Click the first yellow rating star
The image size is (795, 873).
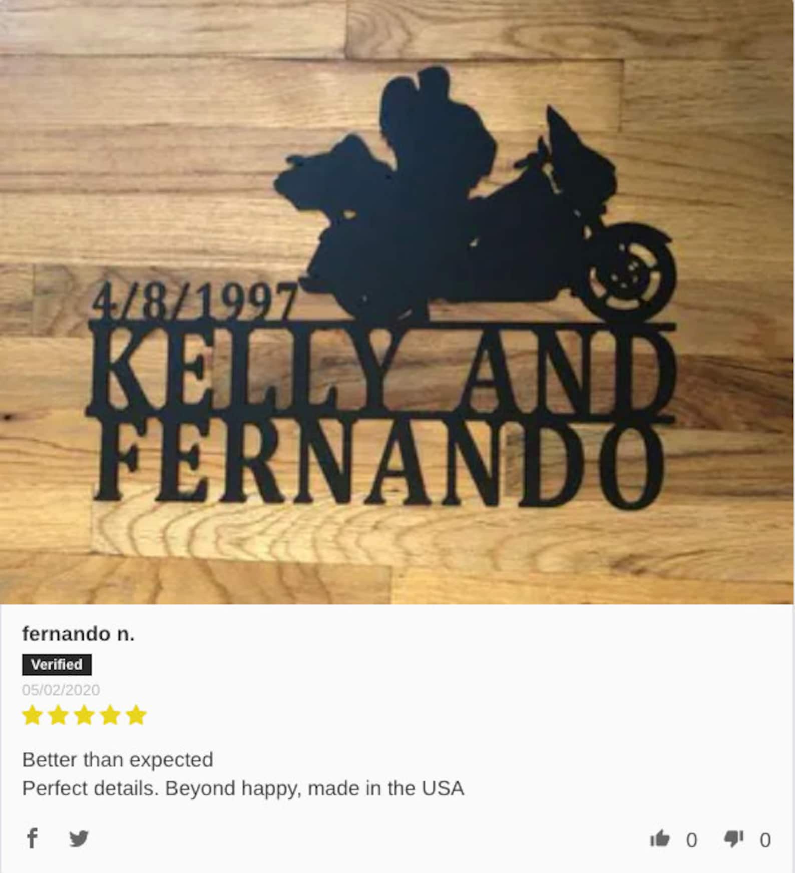click(33, 715)
